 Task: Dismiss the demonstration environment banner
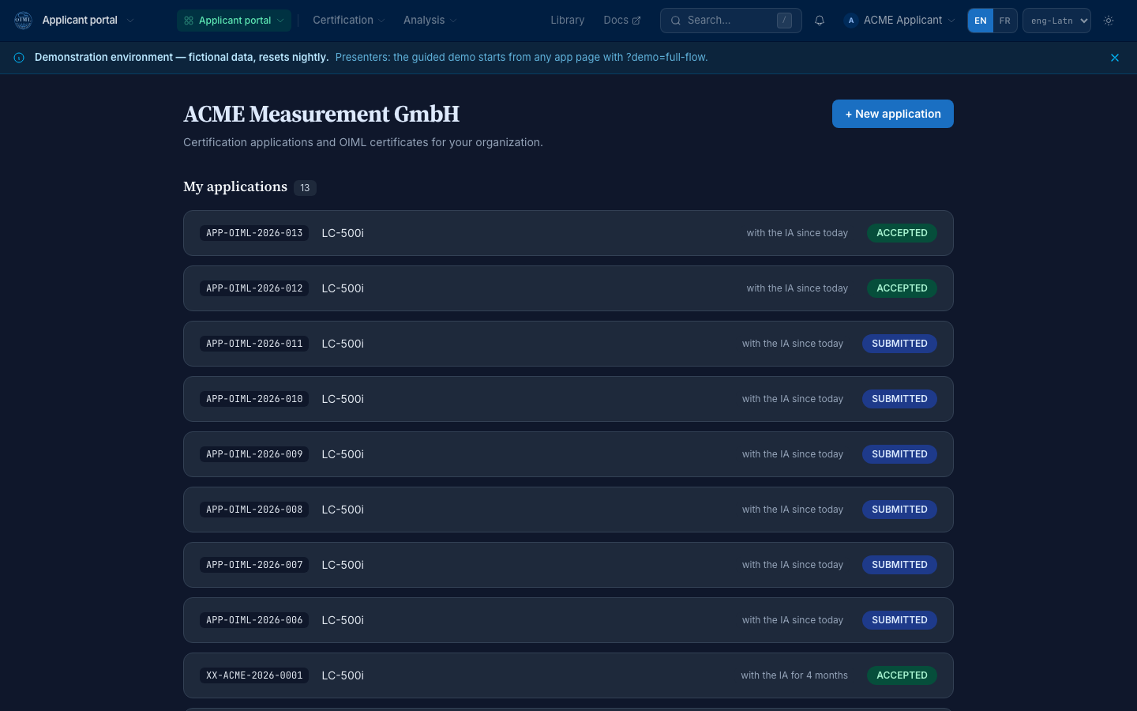1115,58
